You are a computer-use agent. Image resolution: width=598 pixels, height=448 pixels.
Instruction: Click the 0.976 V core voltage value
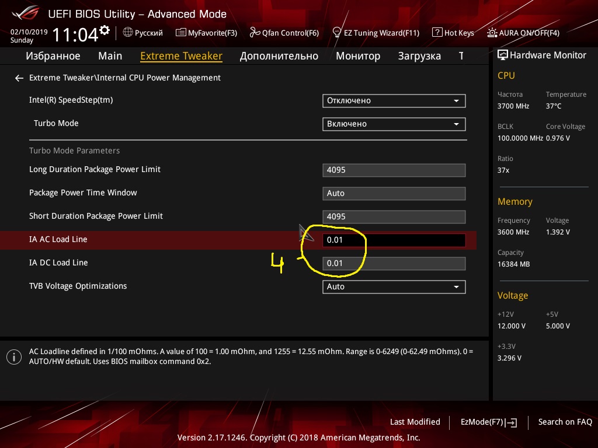[558, 138]
